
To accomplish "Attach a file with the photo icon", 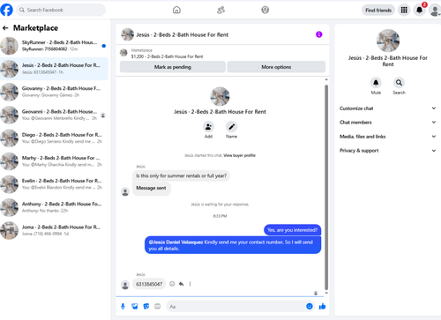I will pos(135,307).
